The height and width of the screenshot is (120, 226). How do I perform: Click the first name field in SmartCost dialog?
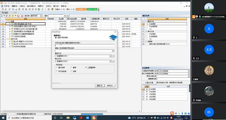[x=84, y=45]
